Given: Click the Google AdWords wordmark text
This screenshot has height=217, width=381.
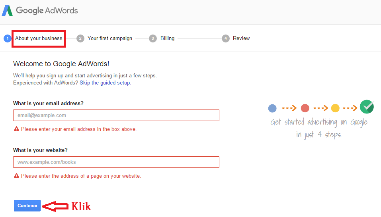Looking at the screenshot, I should tap(47, 11).
